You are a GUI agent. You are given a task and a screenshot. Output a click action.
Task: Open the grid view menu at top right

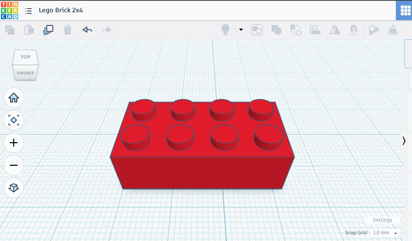[405, 10]
